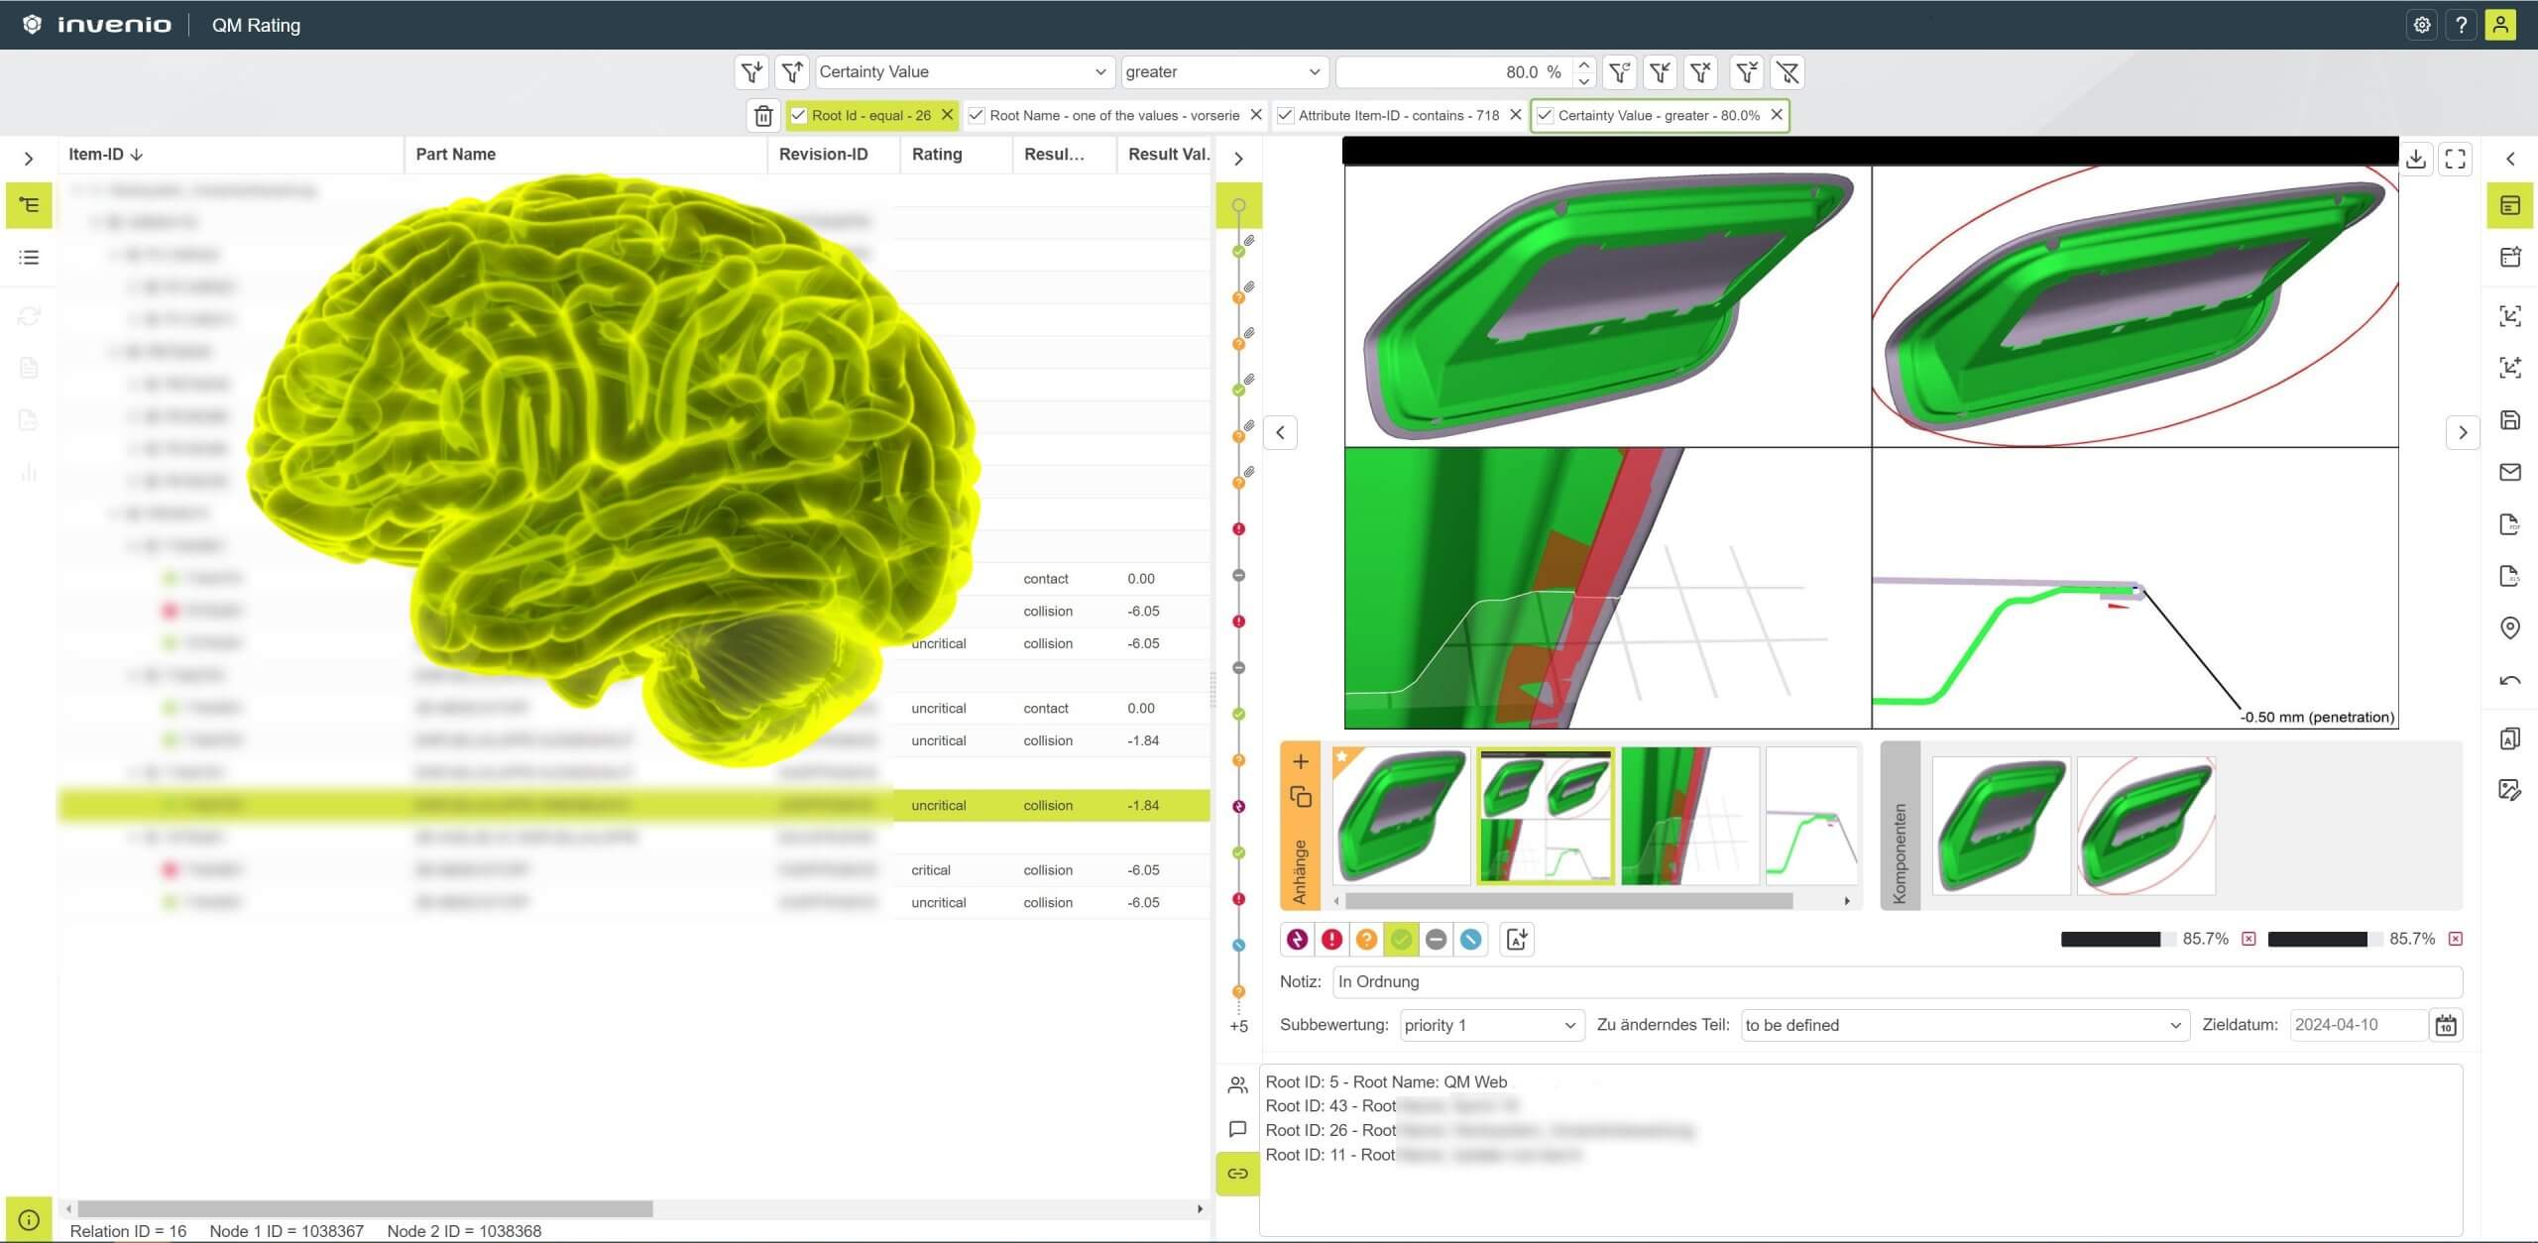The image size is (2538, 1243).
Task: Open the comments speech bubble
Action: click(x=1238, y=1129)
